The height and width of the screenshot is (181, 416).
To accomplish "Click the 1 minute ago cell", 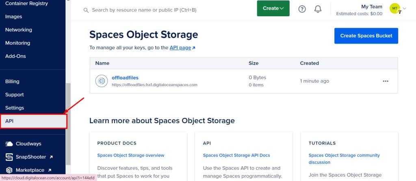I will coord(314,81).
